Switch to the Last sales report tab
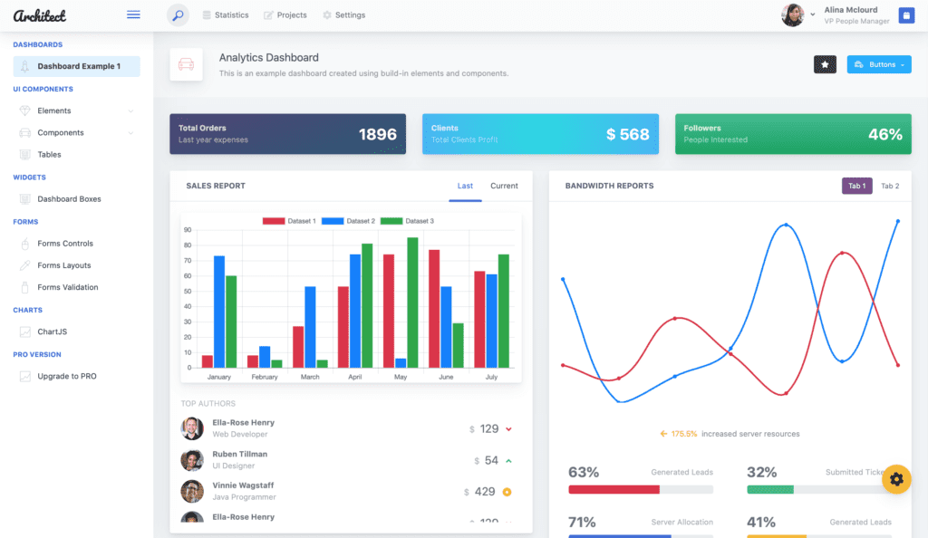The width and height of the screenshot is (928, 538). 465,186
